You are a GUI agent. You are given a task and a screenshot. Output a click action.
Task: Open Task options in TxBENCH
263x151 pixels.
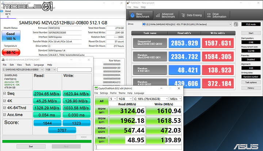251,82
